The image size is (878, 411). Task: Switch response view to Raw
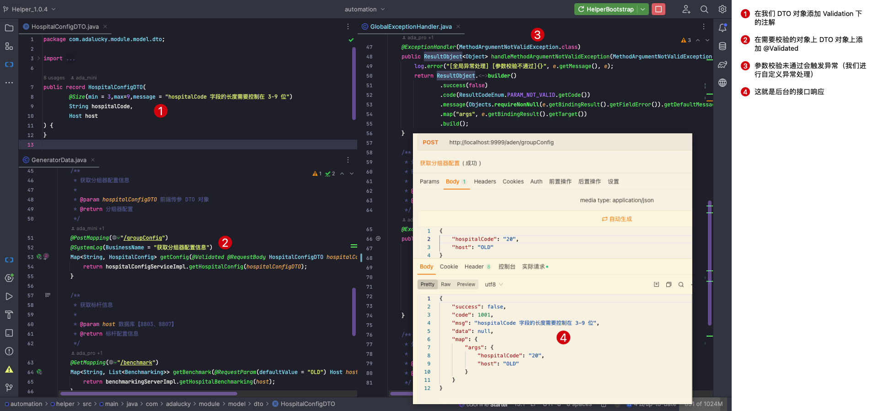[445, 285]
